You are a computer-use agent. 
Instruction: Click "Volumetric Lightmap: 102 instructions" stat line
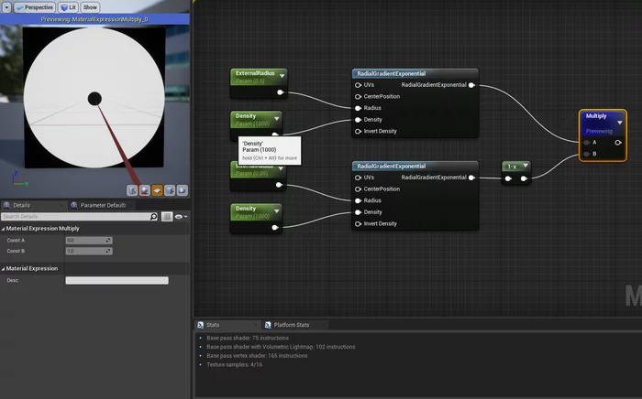[281, 347]
